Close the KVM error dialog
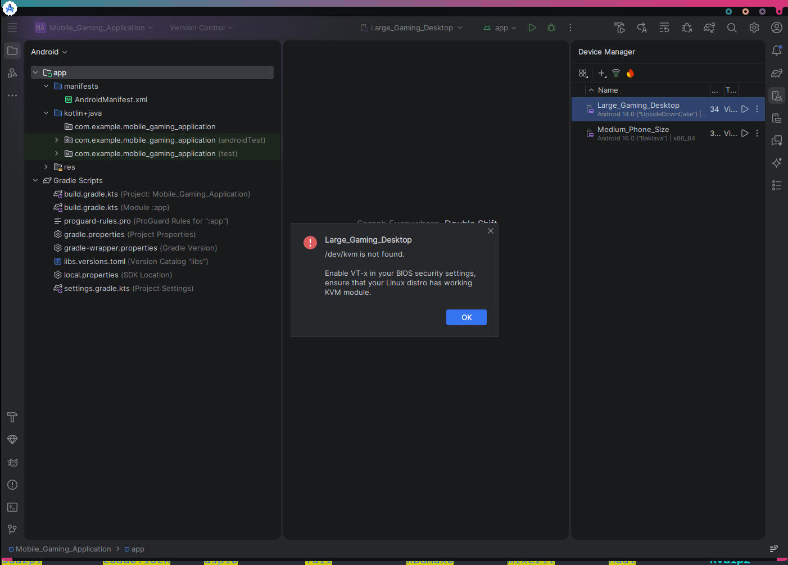 [x=491, y=231]
